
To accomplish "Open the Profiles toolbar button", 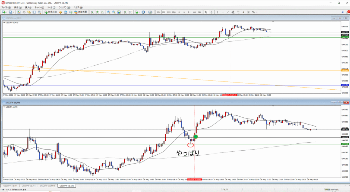I will click(11, 12).
